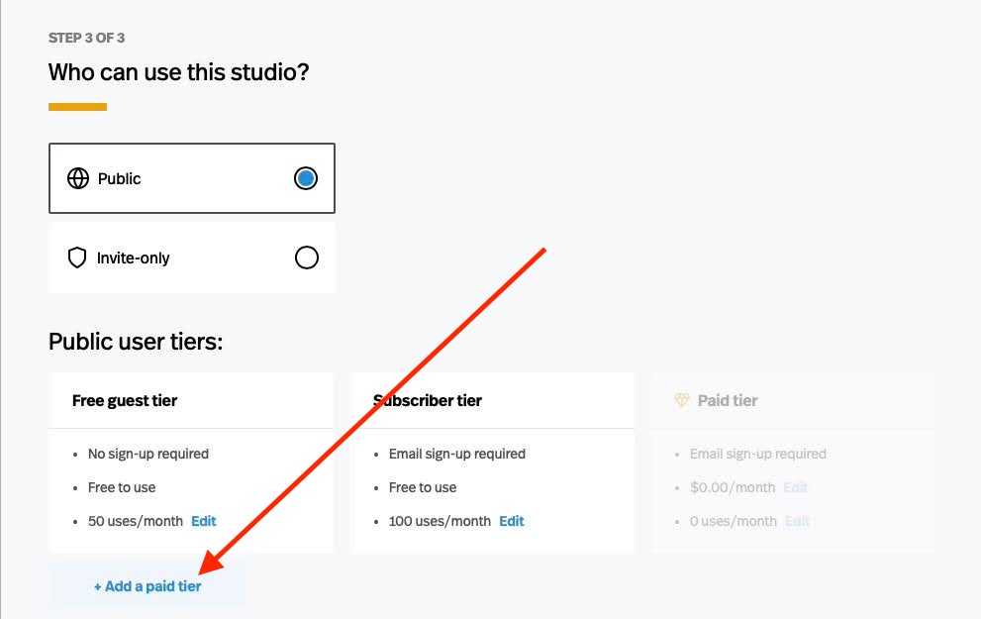Click the Public option label text
Screen dimensions: 981x619
[119, 179]
